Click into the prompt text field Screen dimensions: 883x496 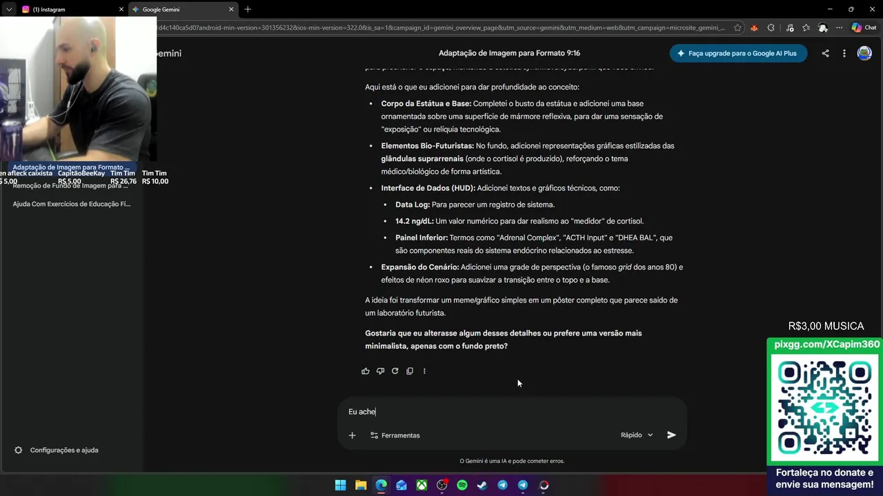(x=512, y=412)
